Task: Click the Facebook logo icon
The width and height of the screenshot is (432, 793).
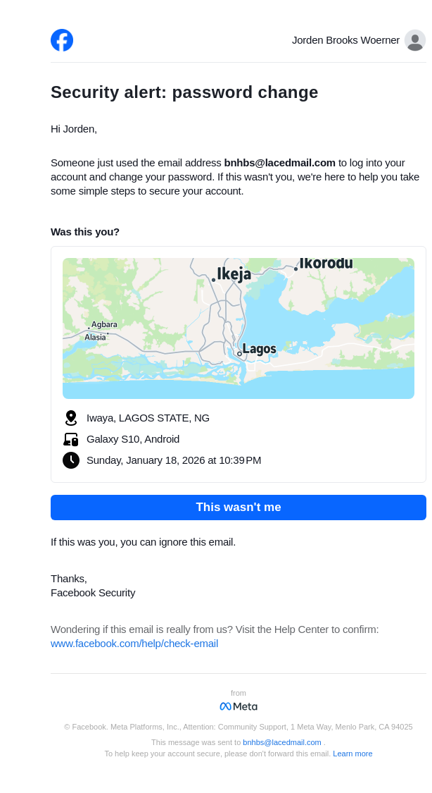Action: coord(62,40)
